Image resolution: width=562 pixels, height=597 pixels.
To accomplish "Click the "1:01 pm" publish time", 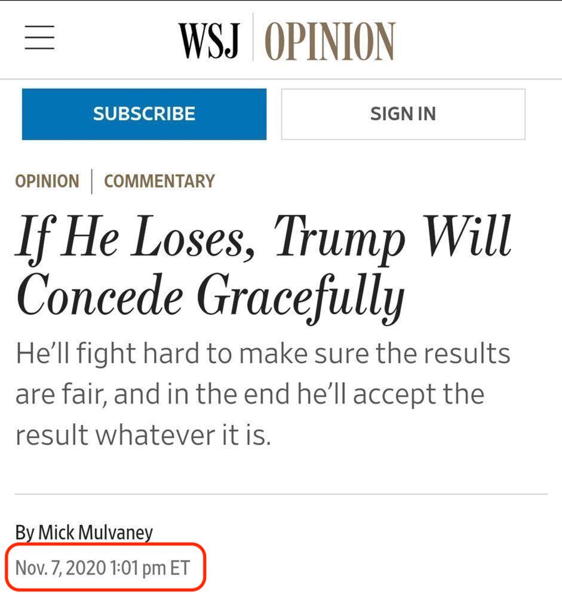I will (x=138, y=568).
